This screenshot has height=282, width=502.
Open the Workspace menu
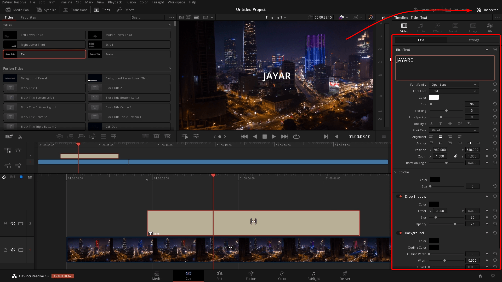click(x=176, y=2)
